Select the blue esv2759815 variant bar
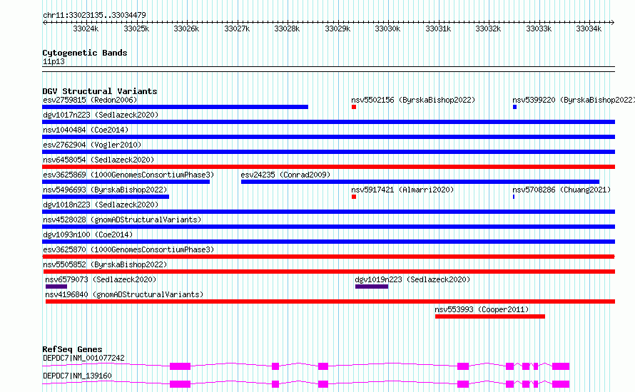The width and height of the screenshot is (635, 392). pyautogui.click(x=175, y=107)
